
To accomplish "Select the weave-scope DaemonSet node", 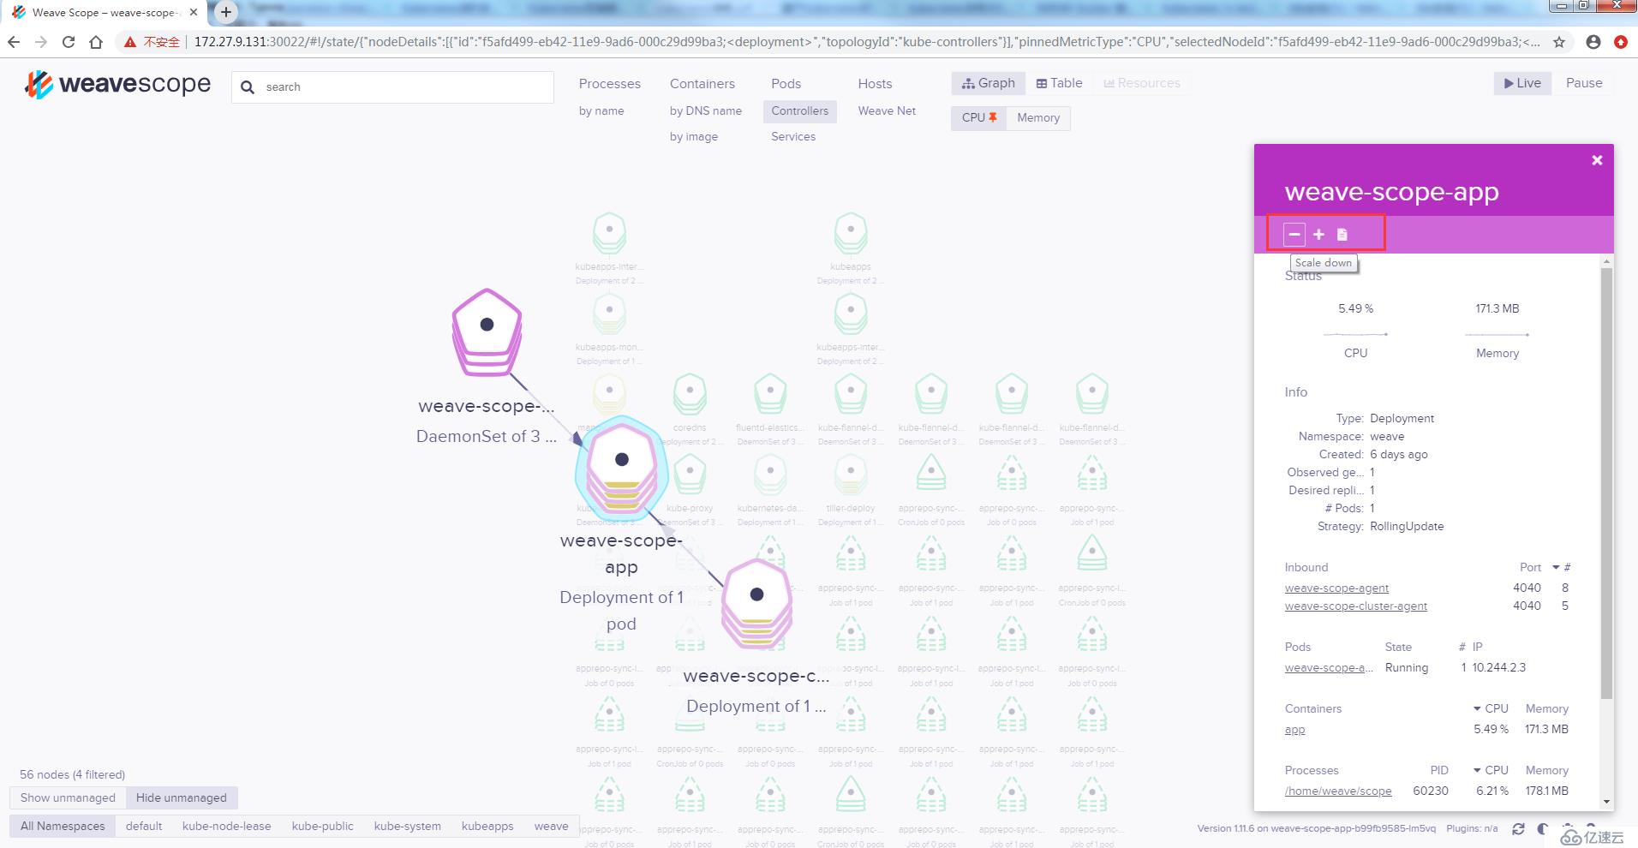I will point(487,332).
